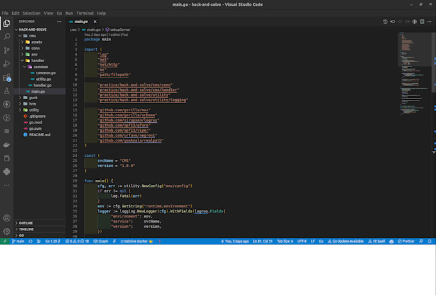Screen dimensions: 436x295
Task: Open the Terminal menu
Action: coord(85,13)
